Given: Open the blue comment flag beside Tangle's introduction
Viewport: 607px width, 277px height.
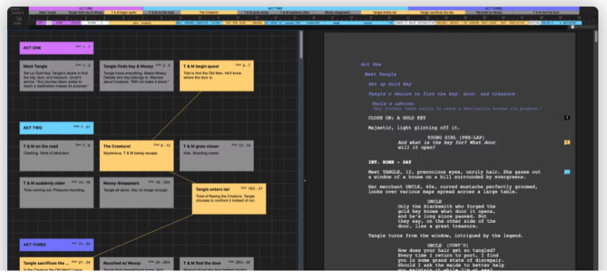Looking at the screenshot, I should pos(567,172).
